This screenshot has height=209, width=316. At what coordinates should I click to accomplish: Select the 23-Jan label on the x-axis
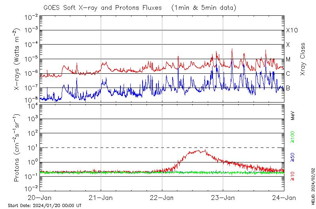click(x=223, y=198)
